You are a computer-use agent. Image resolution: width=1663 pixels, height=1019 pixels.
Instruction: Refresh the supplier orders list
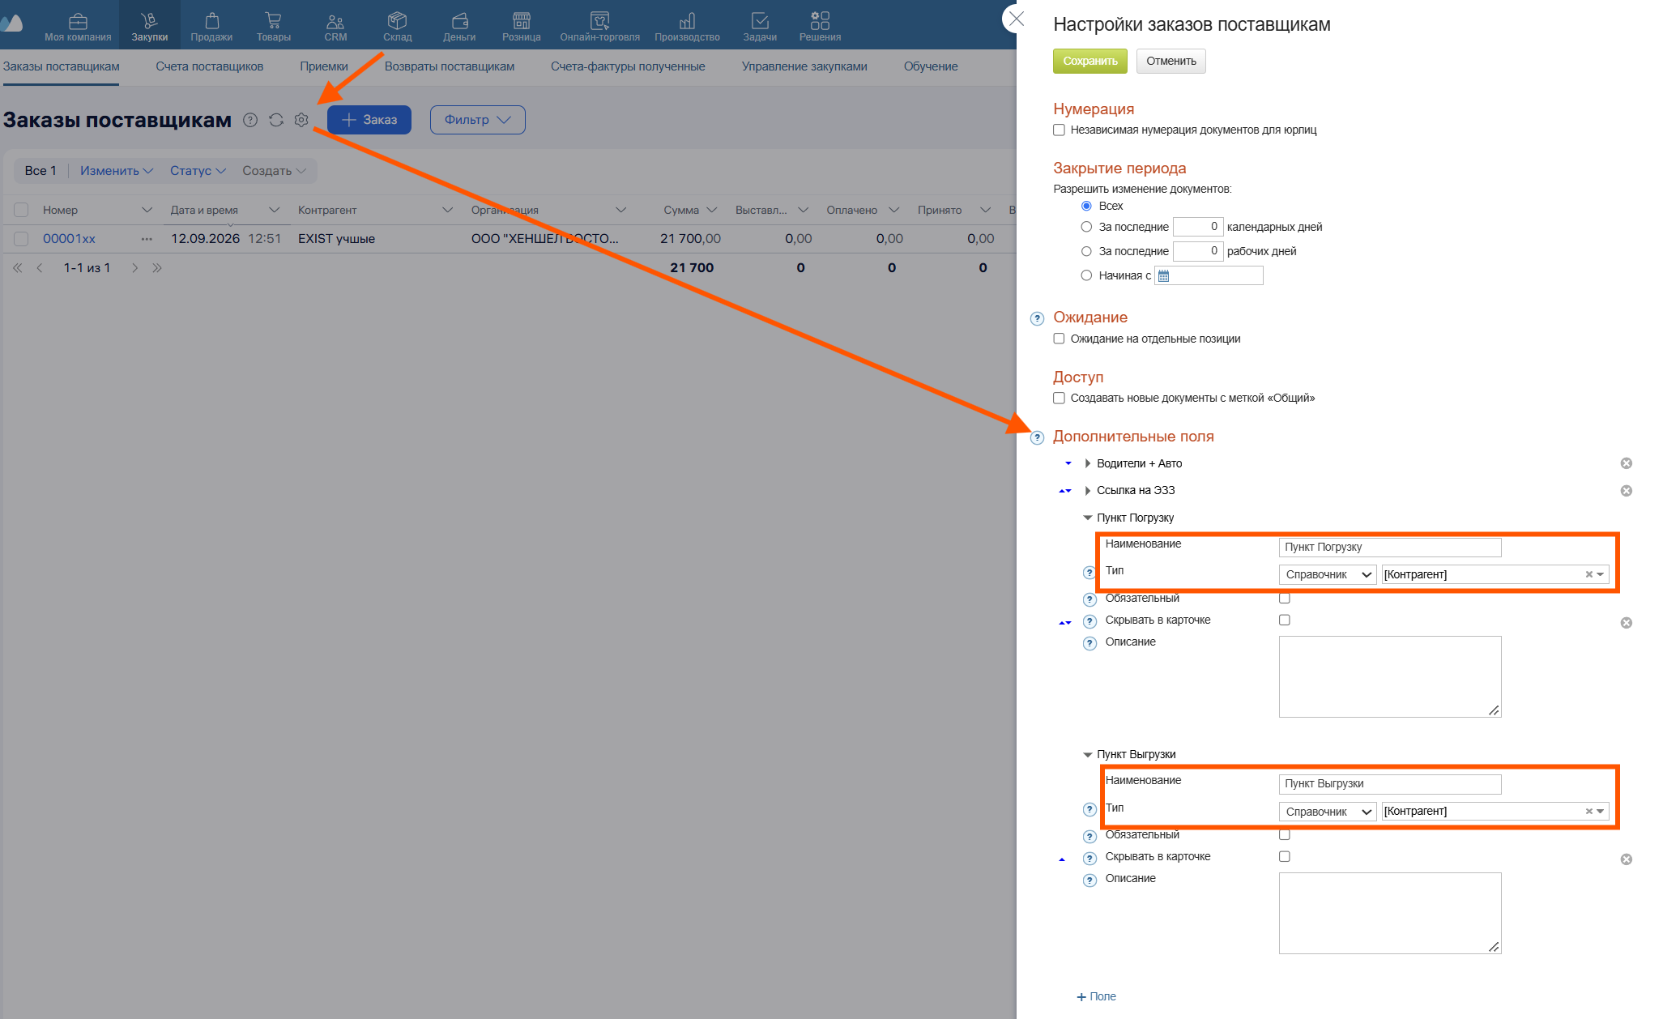pyautogui.click(x=276, y=120)
